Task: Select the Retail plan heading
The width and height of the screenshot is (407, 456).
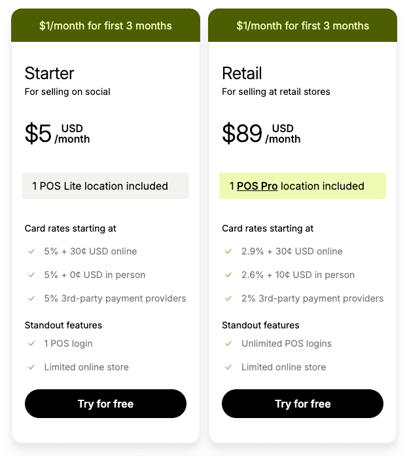Action: tap(242, 73)
